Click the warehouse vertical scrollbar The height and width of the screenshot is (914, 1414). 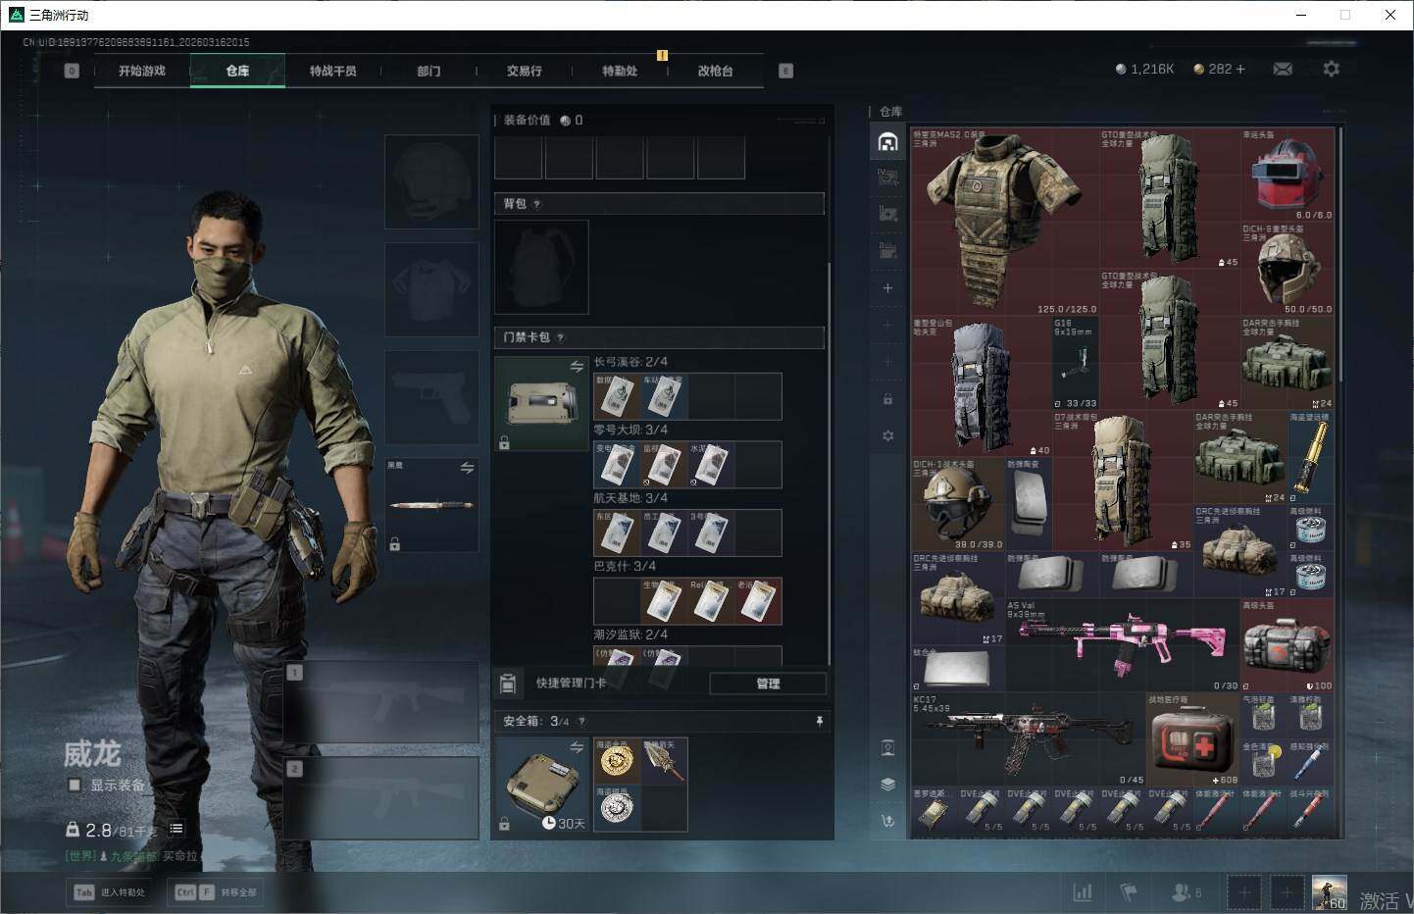[1340, 255]
